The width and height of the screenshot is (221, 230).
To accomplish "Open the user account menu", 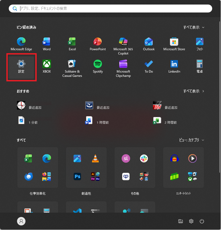I will (21, 221).
